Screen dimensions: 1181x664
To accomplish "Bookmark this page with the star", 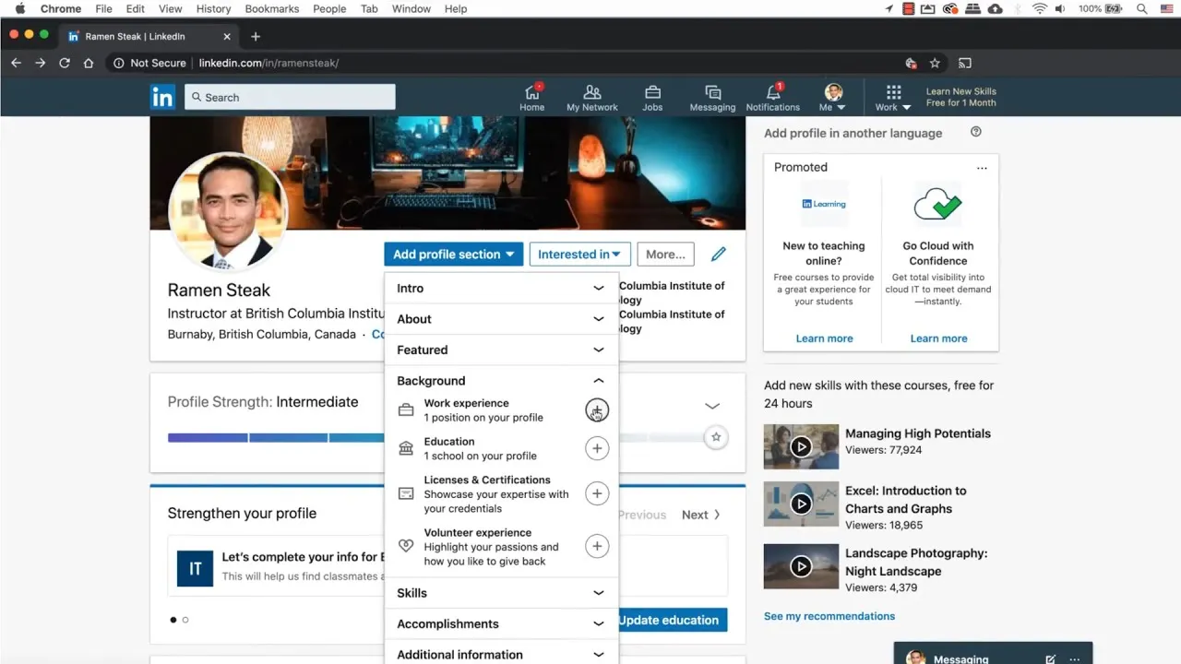I will pos(935,63).
